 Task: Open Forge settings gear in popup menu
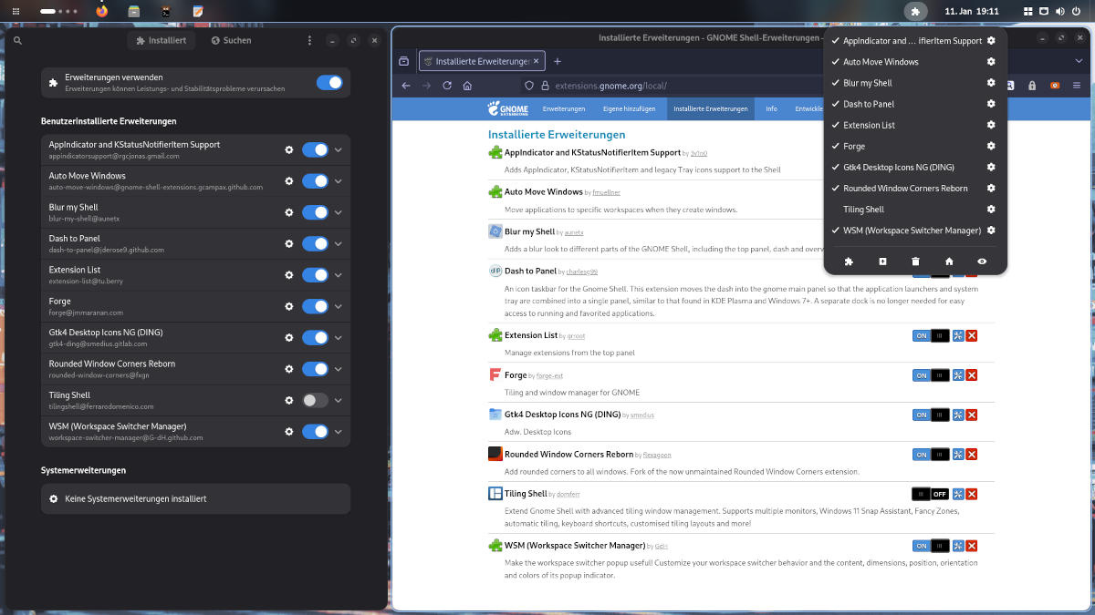pos(991,146)
